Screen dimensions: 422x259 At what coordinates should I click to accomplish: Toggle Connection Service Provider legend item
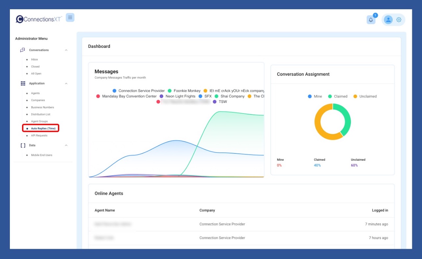click(x=139, y=91)
